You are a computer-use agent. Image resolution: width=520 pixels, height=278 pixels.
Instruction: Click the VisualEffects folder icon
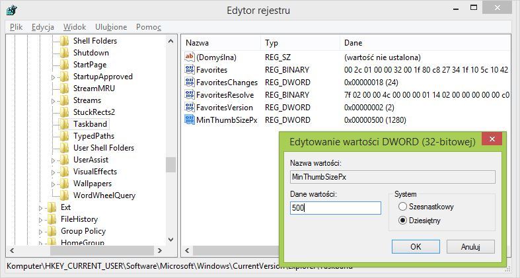(x=64, y=172)
